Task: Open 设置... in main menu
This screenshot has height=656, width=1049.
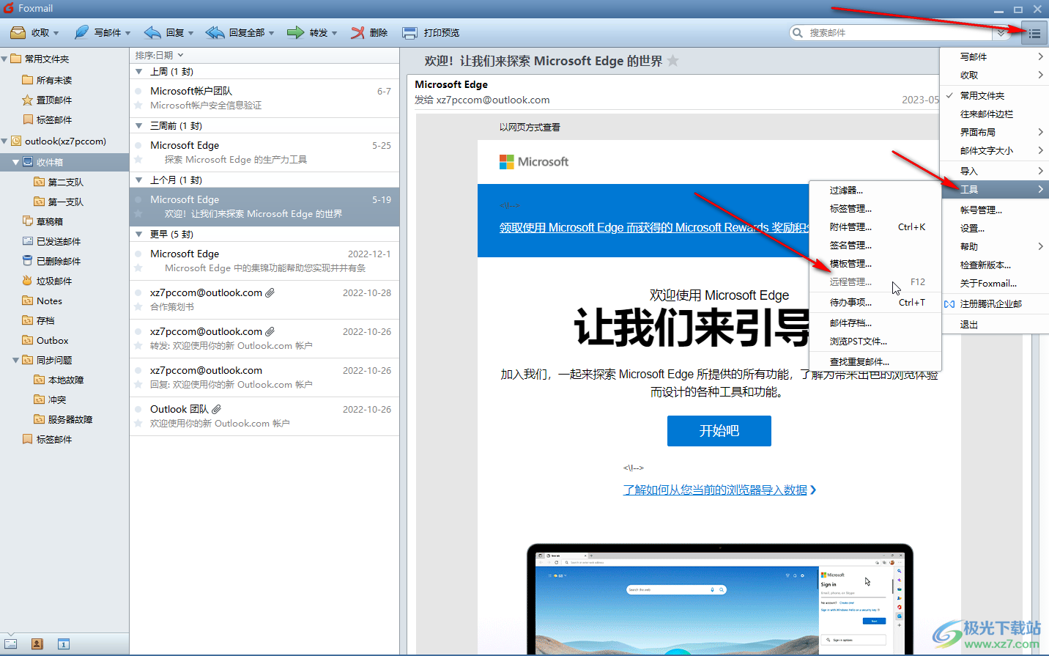Action: (995, 228)
